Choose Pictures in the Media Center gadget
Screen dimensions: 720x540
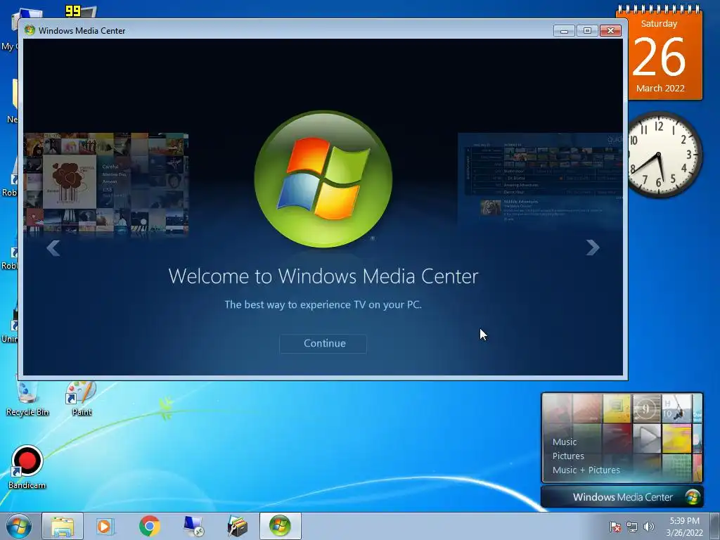pos(568,456)
